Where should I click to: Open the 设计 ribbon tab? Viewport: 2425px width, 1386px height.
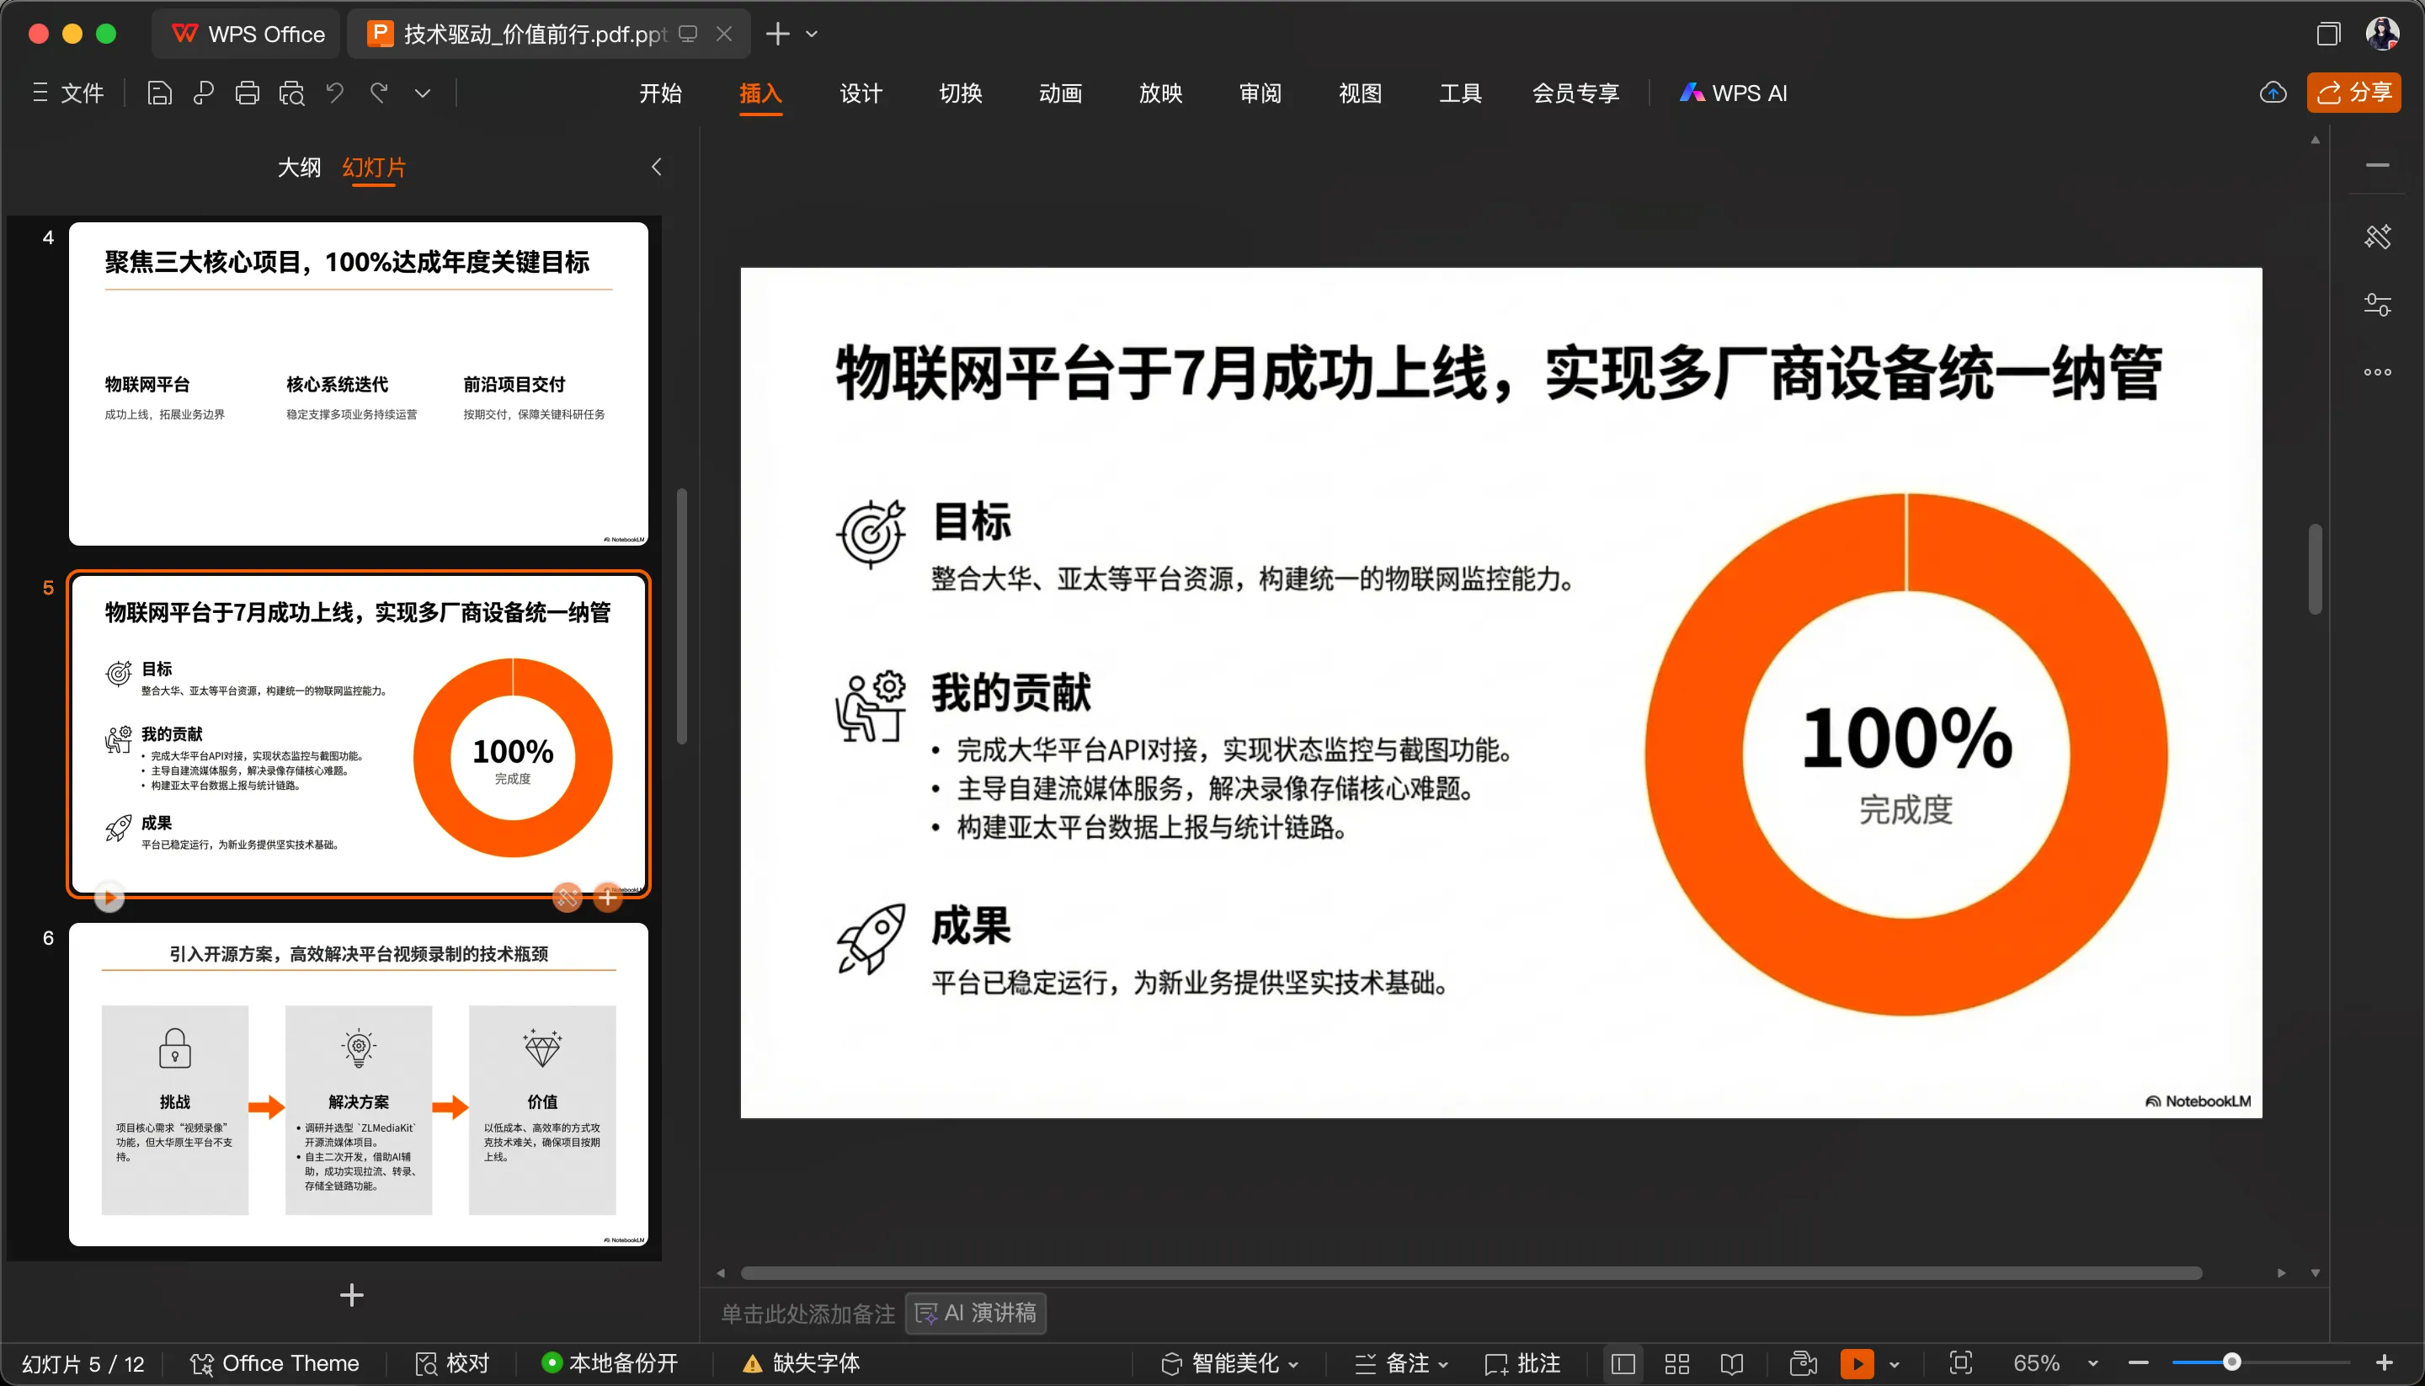point(861,93)
